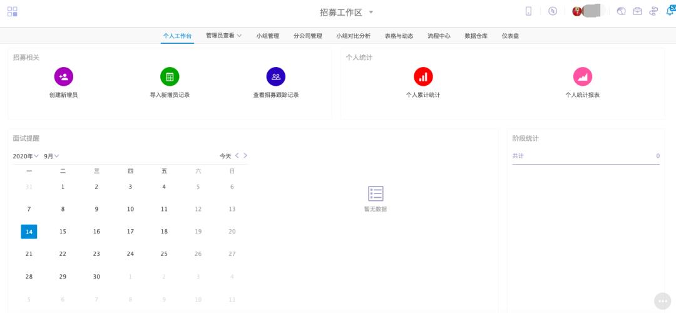Click the mobile phone icon in the header
The image size is (676, 313).
pyautogui.click(x=528, y=12)
